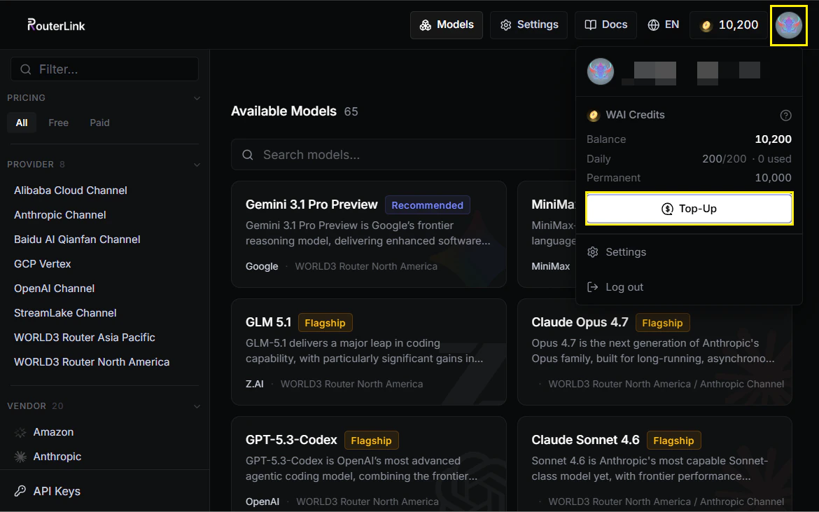
Task: Filter by OpenAI Channel provider
Action: (55, 289)
